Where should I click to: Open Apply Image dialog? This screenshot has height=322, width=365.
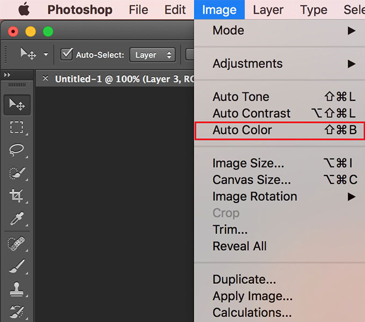tap(280, 296)
